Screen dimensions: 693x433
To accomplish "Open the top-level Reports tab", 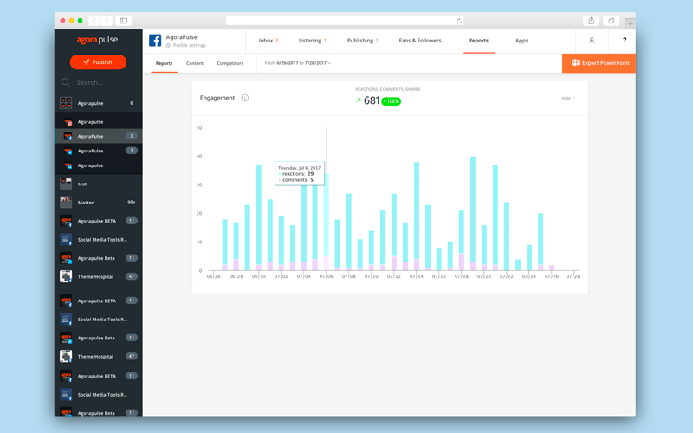I will [x=478, y=41].
